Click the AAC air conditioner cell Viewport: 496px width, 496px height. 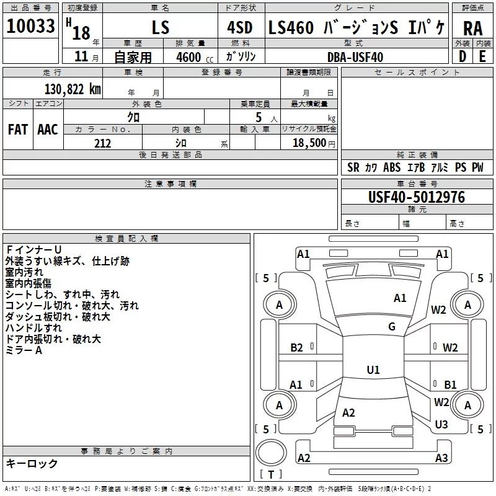48,129
